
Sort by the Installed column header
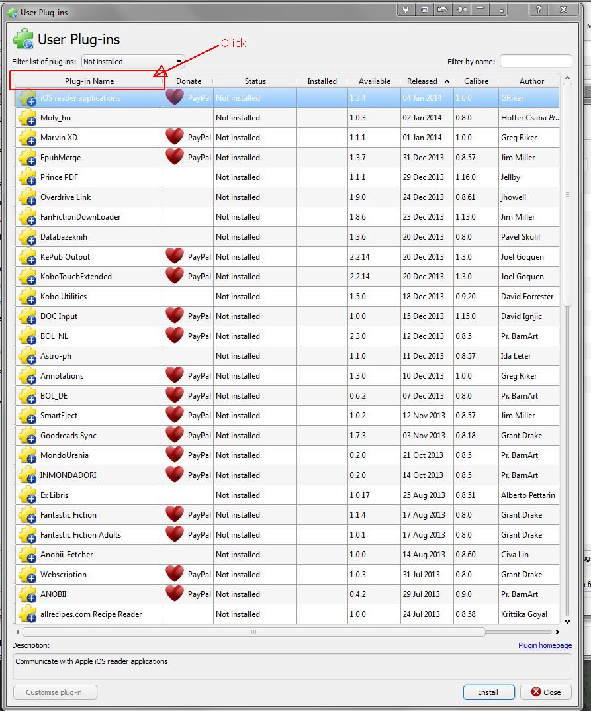click(322, 81)
